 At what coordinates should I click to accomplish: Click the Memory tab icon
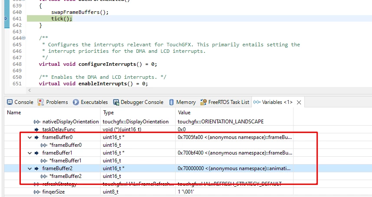pyautogui.click(x=171, y=102)
